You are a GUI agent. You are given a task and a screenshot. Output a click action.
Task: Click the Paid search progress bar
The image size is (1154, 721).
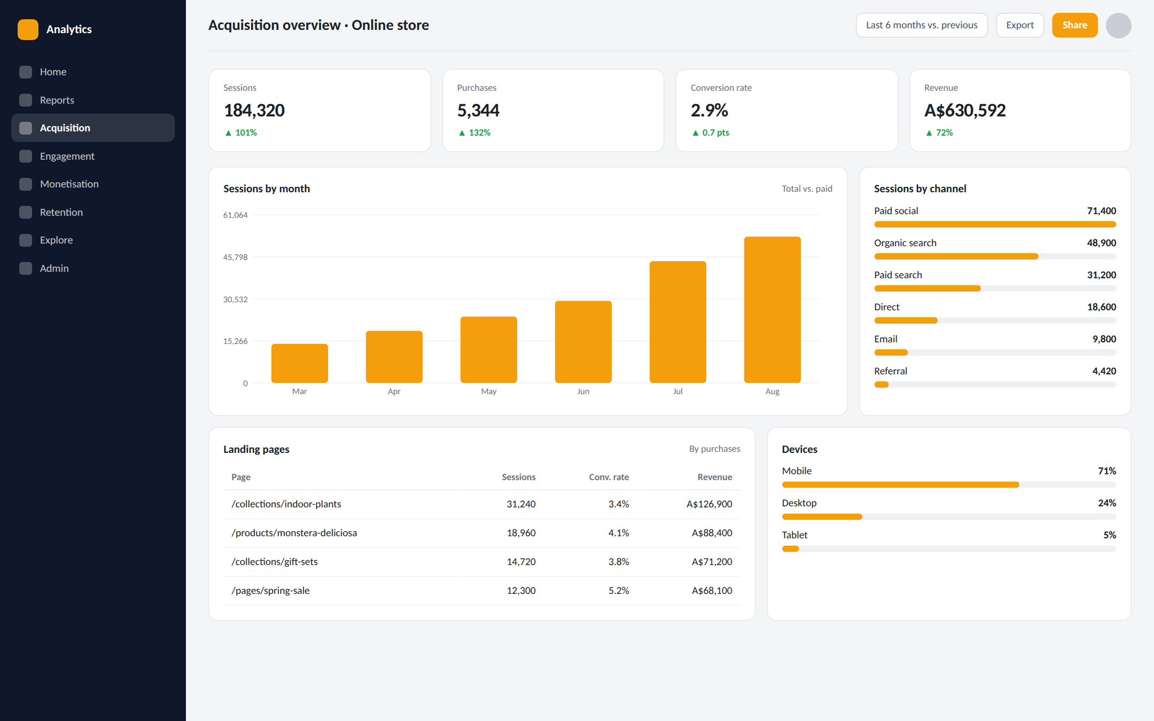pos(995,288)
